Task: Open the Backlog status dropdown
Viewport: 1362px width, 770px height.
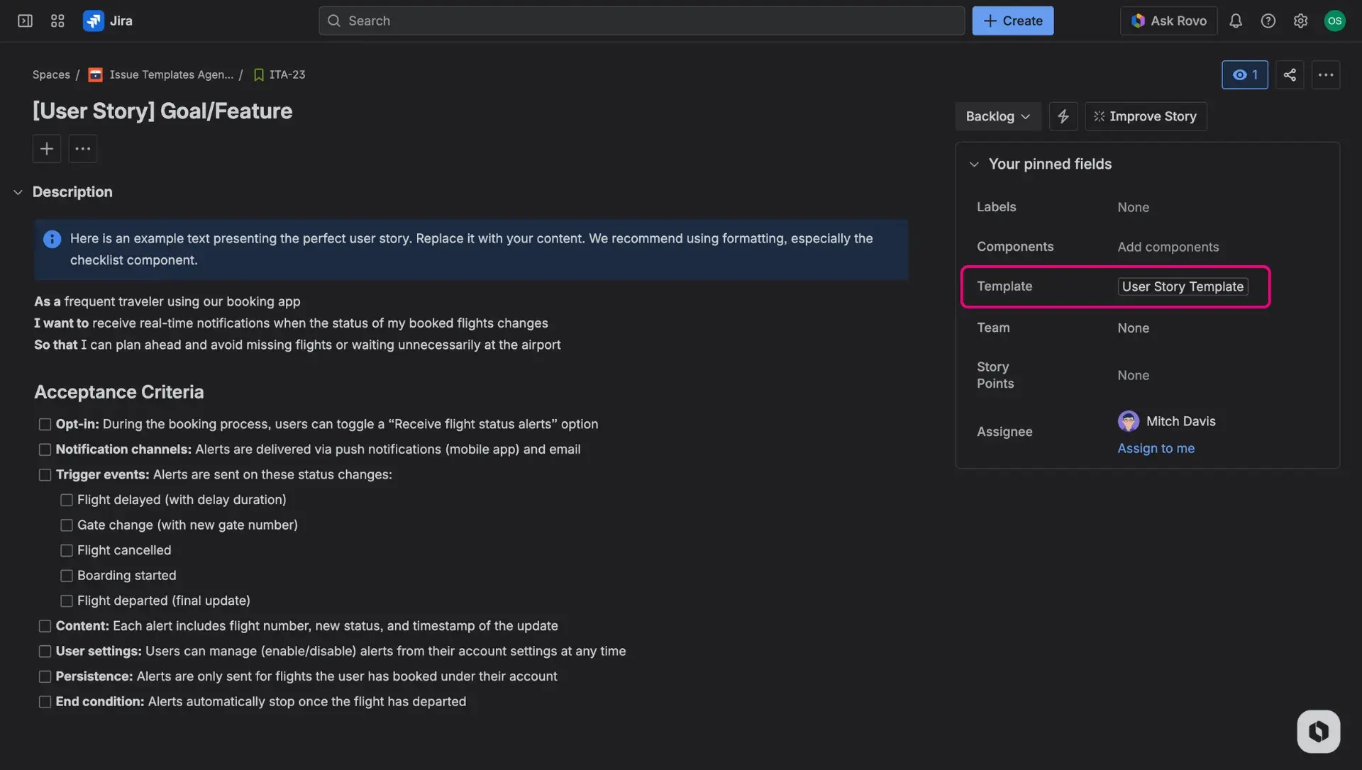Action: pyautogui.click(x=997, y=116)
